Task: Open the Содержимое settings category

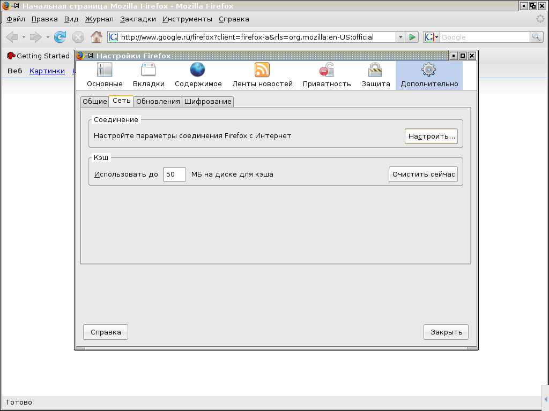Action: click(198, 75)
